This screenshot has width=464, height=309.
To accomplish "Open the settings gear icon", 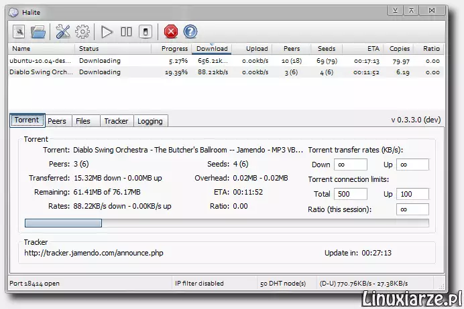I will click(x=82, y=31).
